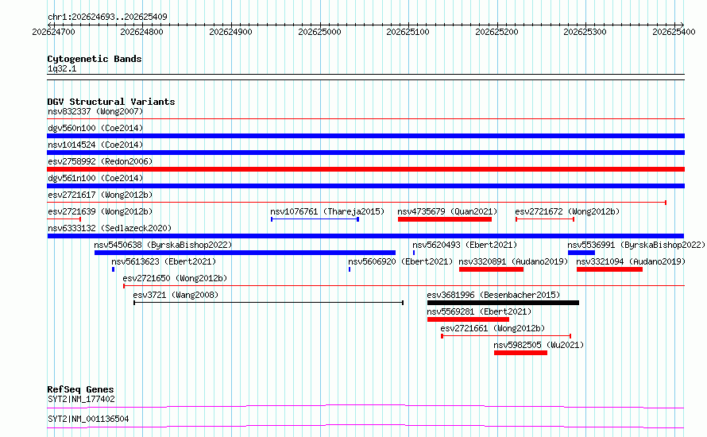This screenshot has height=437, width=707.
Task: Open the nsv1014524 (Coe2014) variant label
Action: [x=95, y=145]
